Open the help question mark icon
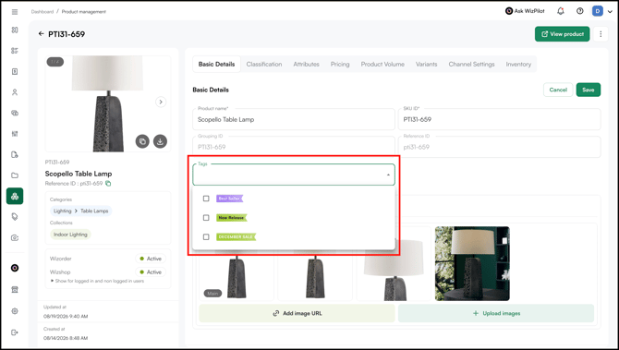The image size is (619, 350). click(579, 11)
